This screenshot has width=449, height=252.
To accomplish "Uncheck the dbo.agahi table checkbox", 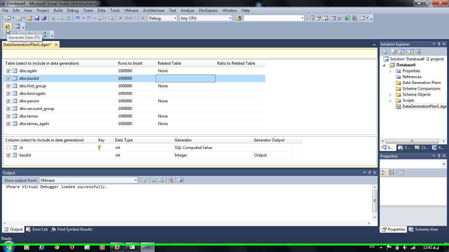I will click(x=9, y=71).
